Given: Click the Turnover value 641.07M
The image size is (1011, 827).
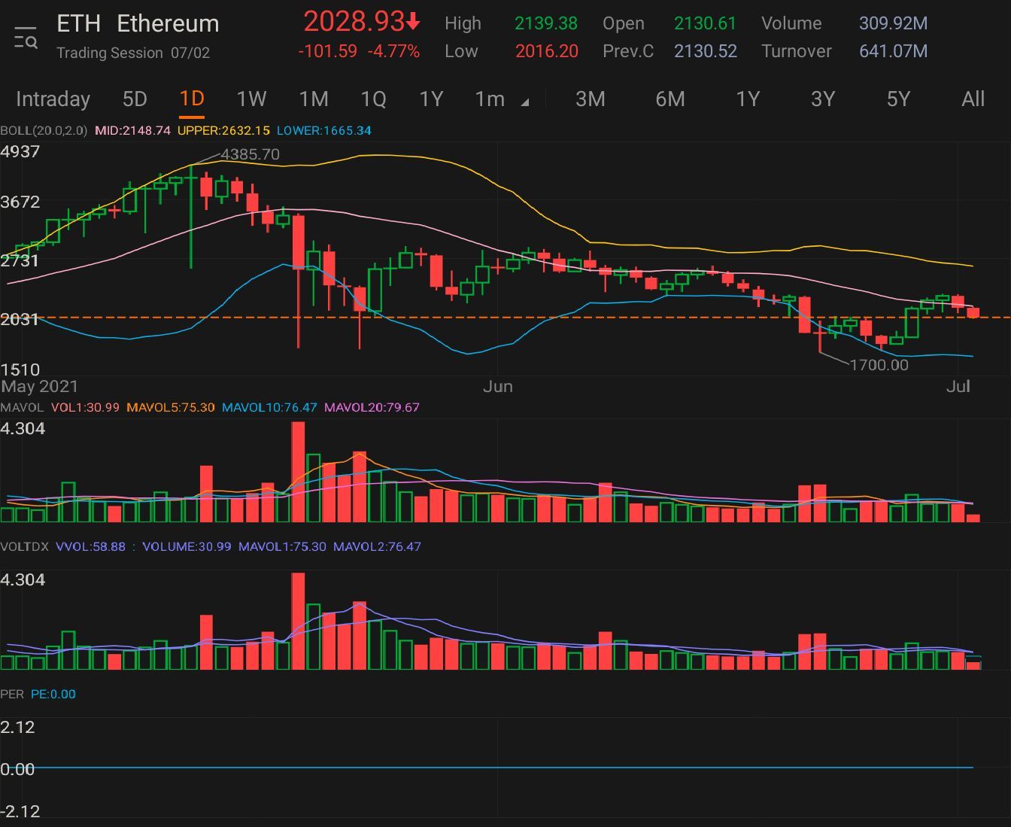Looking at the screenshot, I should click(893, 51).
